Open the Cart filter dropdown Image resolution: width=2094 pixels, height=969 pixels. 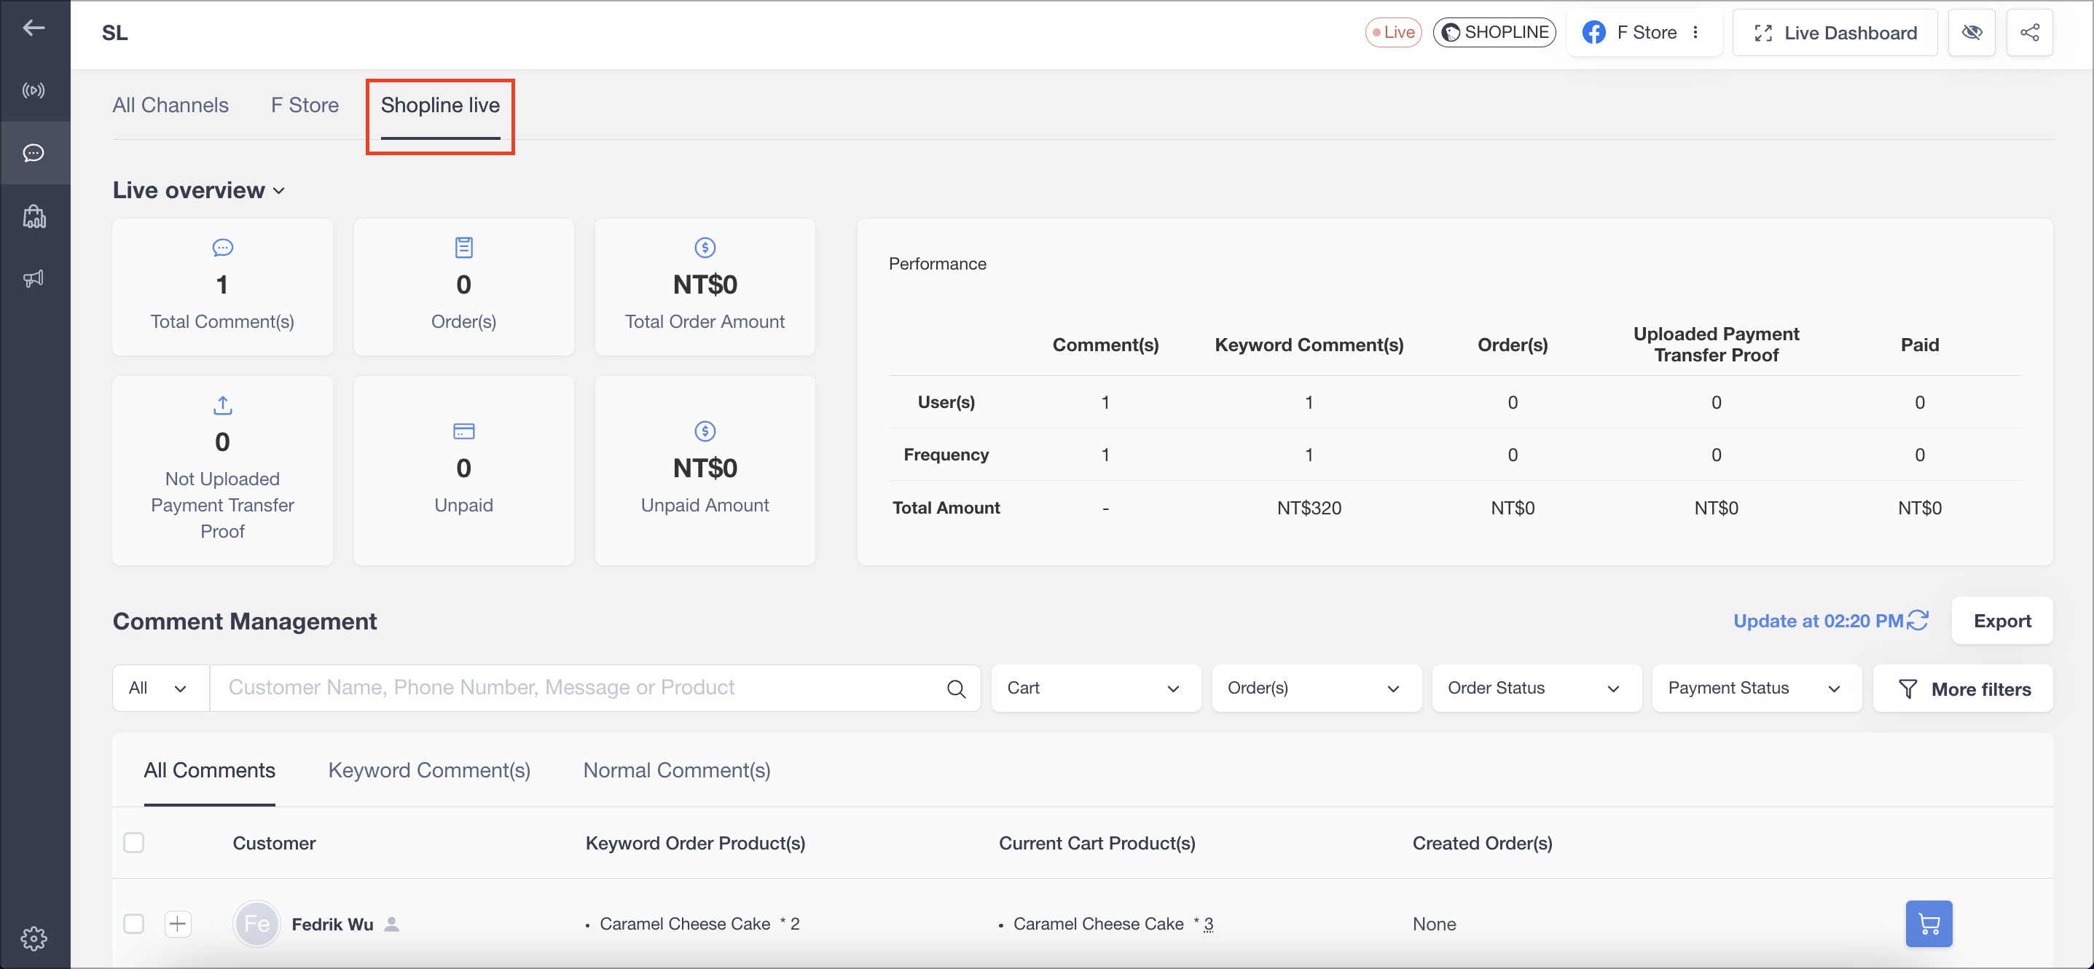tap(1095, 688)
